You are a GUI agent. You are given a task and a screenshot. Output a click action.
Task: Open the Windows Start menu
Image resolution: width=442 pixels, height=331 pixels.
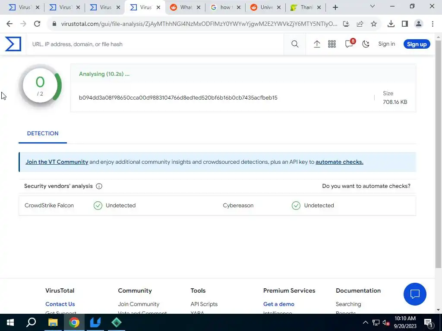10,322
